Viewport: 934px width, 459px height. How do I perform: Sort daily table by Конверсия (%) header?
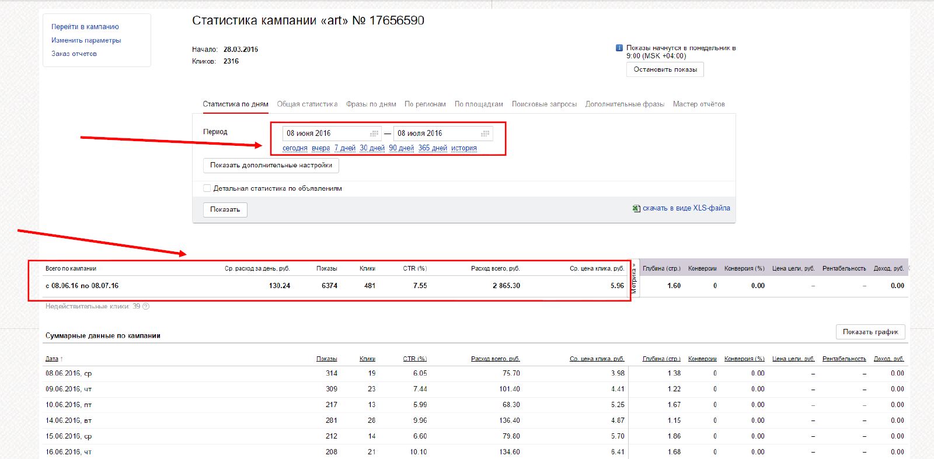click(744, 359)
